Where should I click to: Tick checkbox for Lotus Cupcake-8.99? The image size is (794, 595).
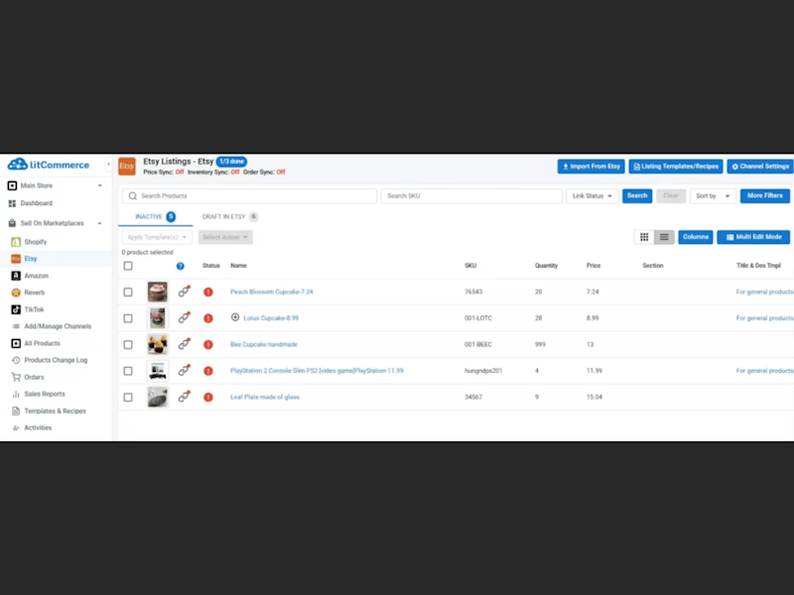(x=128, y=318)
